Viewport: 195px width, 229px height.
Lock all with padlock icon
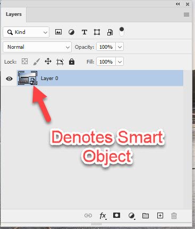pos(72,61)
